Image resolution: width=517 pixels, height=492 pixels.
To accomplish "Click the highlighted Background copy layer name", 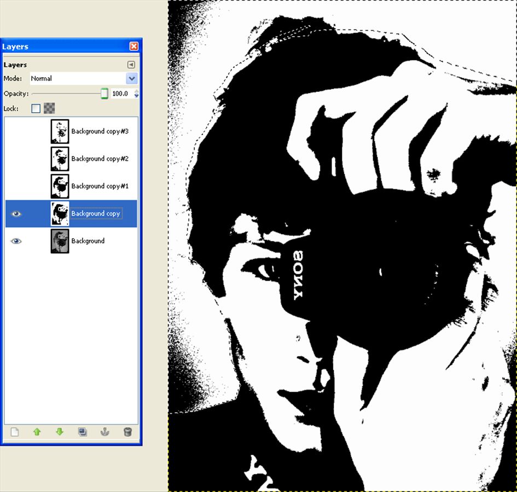I will (x=96, y=213).
